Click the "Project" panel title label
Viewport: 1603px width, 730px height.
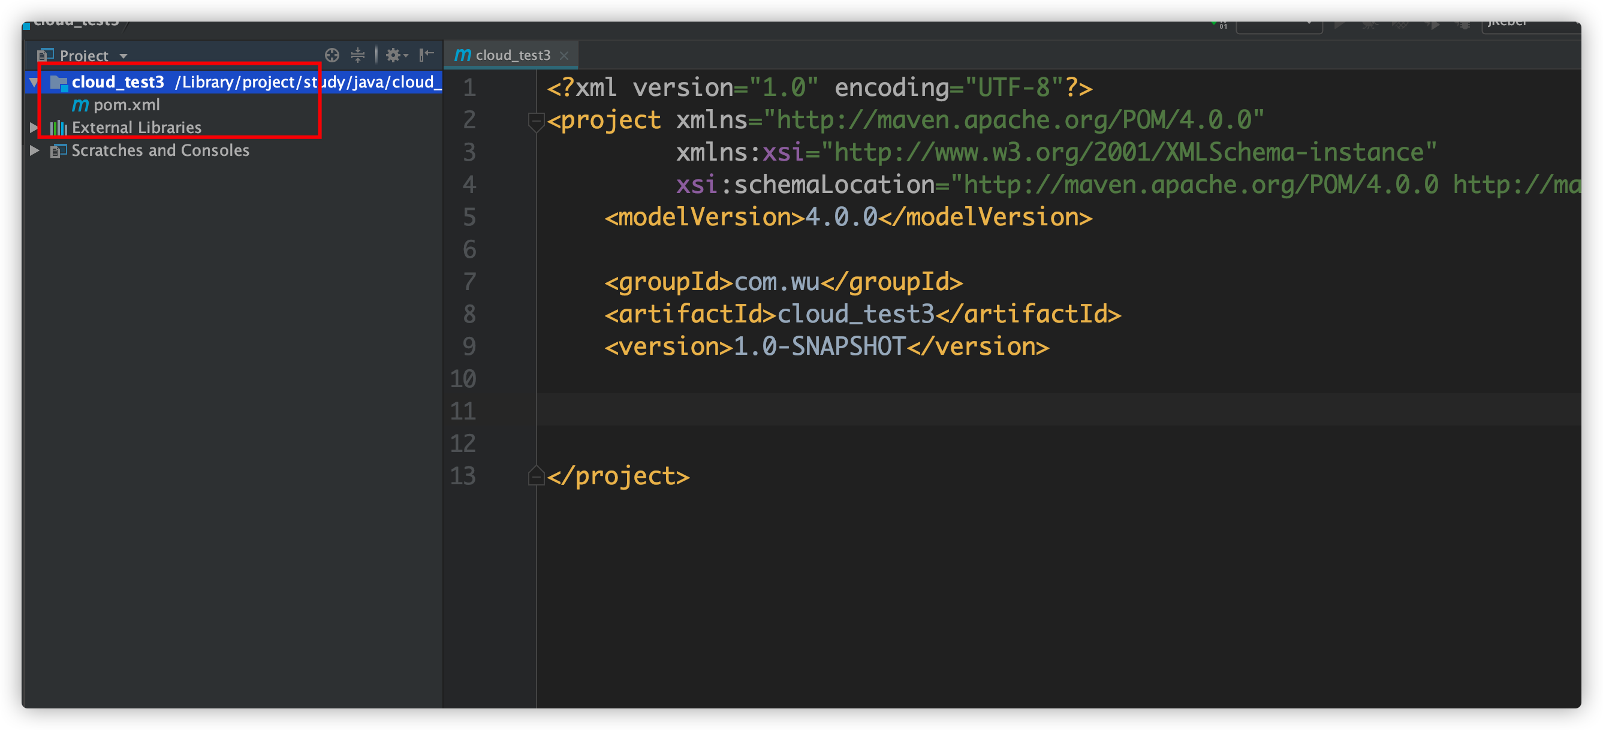[84, 56]
